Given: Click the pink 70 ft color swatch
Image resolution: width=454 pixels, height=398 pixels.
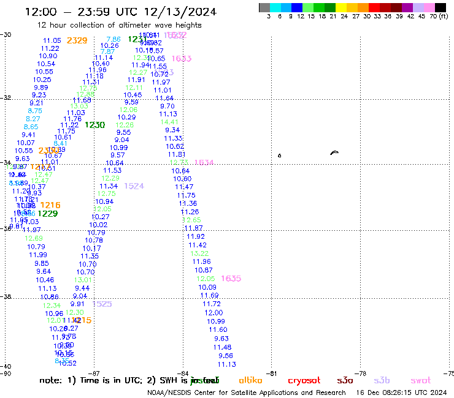Looking at the screenshot, I should [x=429, y=7].
